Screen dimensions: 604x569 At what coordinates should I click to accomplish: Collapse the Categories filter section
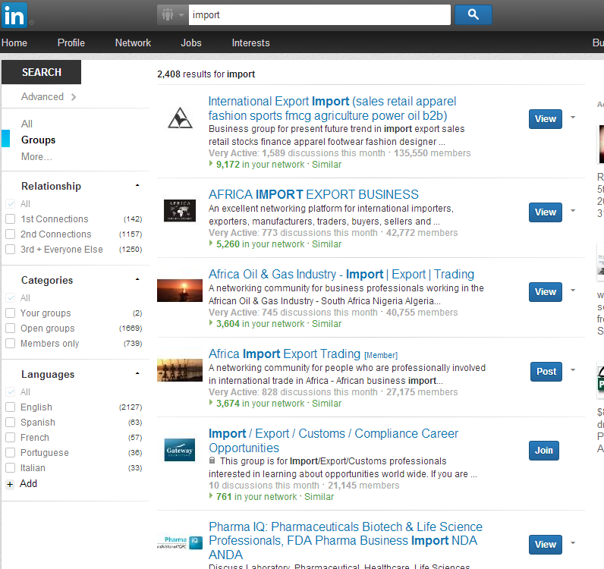point(137,280)
